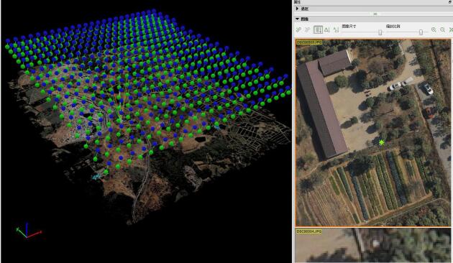Image resolution: width=453 pixels, height=263 pixels.
Task: Click the unlink tie-point icon
Action: pos(308,29)
